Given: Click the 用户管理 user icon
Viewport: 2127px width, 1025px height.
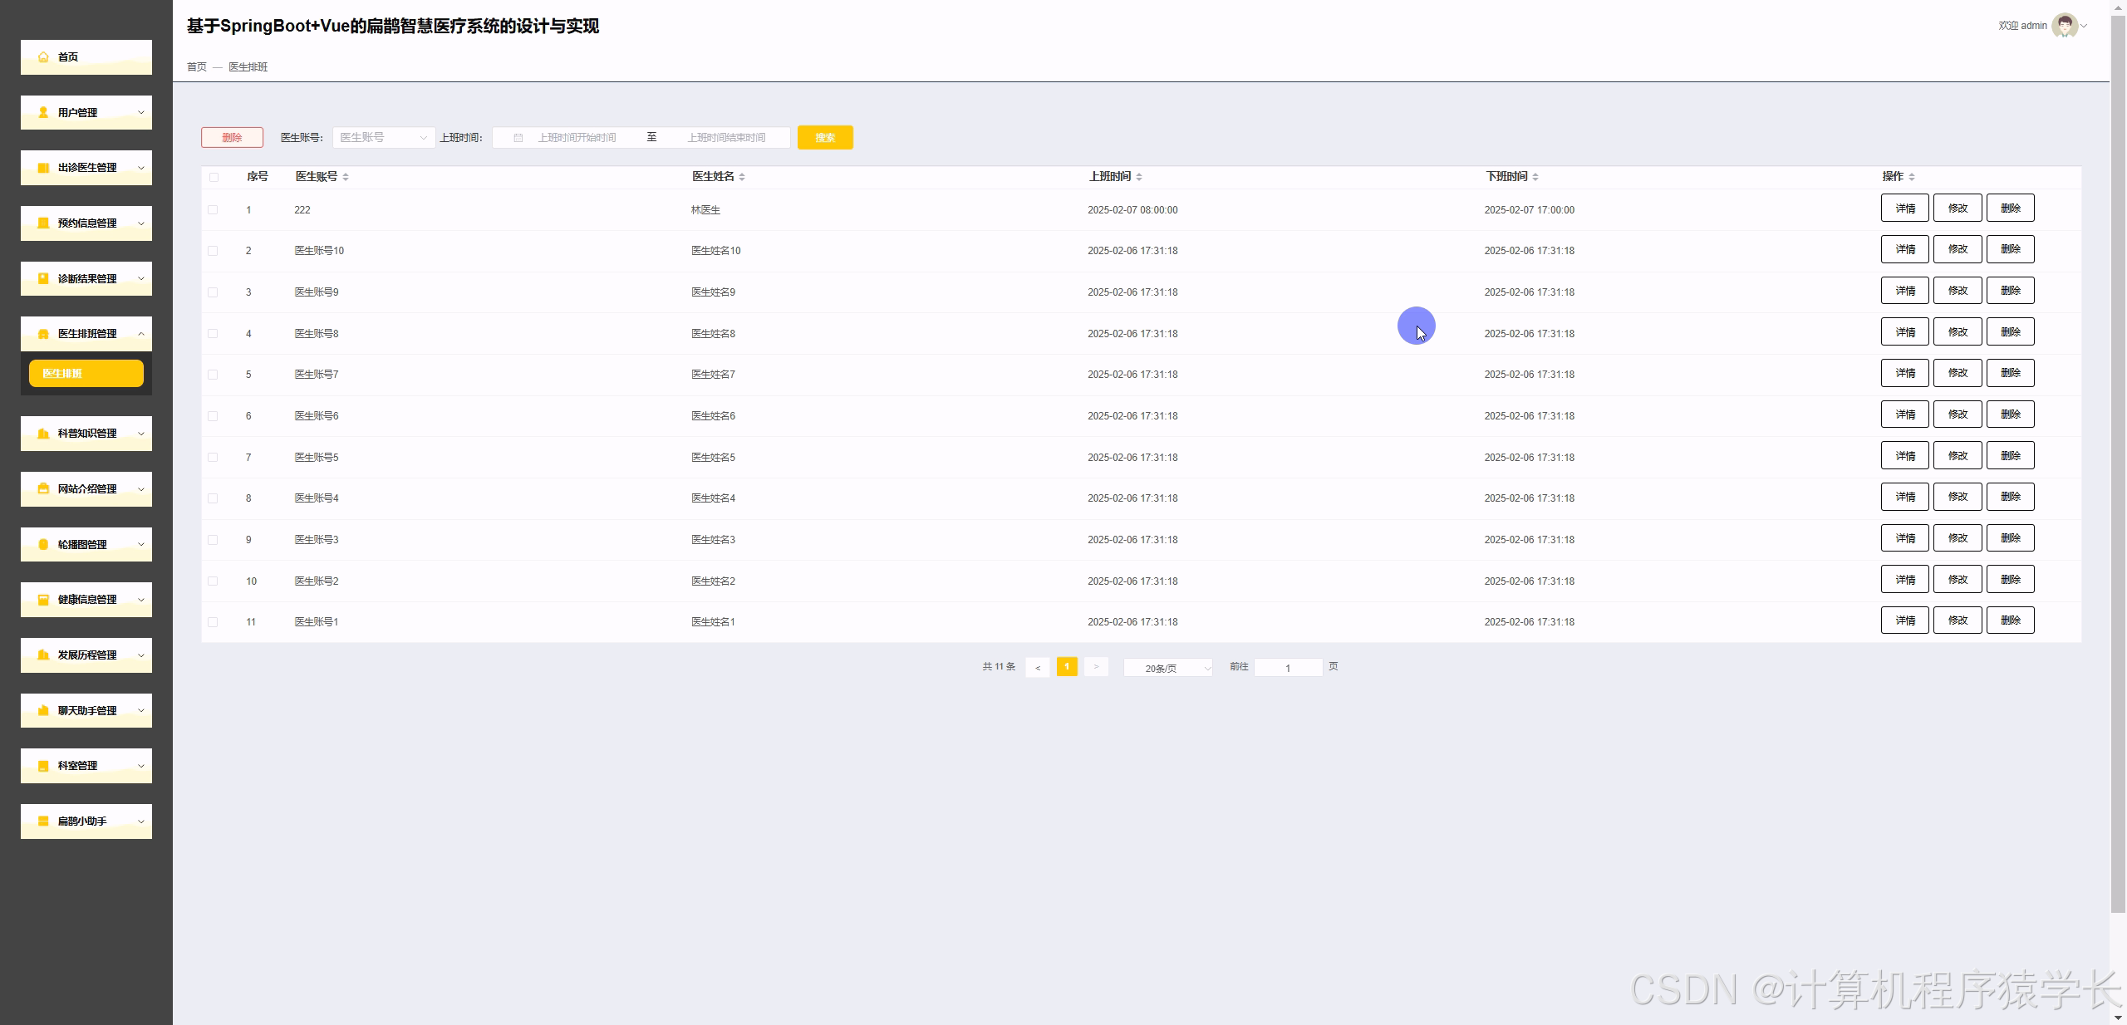Looking at the screenshot, I should (42, 111).
